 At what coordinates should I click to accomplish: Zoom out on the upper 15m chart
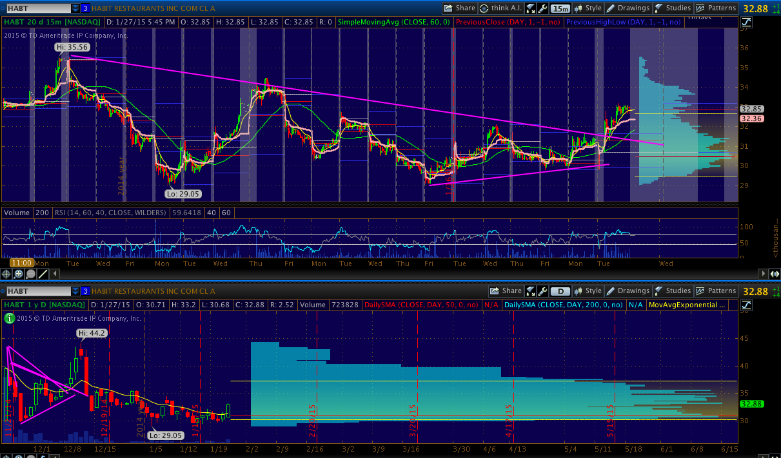(x=30, y=274)
